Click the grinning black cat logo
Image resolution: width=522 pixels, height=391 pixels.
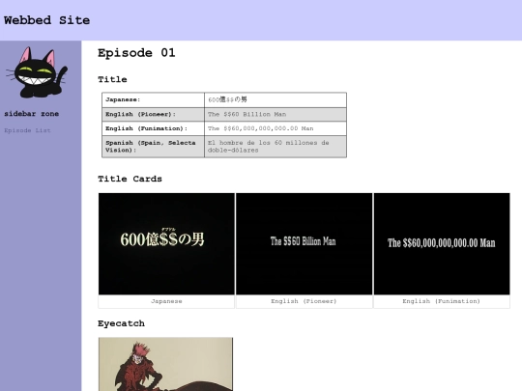[37, 72]
